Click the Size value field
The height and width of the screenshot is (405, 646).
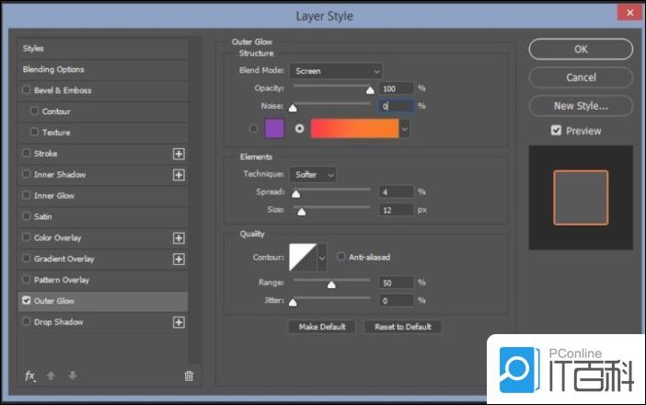point(396,210)
